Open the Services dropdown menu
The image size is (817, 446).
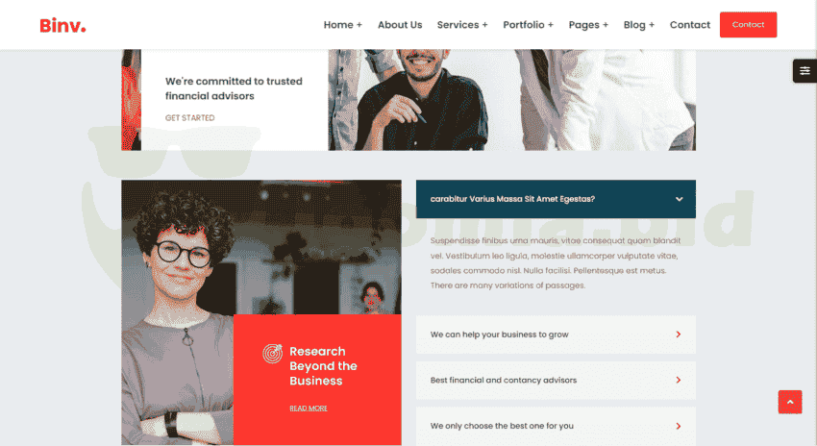(462, 25)
